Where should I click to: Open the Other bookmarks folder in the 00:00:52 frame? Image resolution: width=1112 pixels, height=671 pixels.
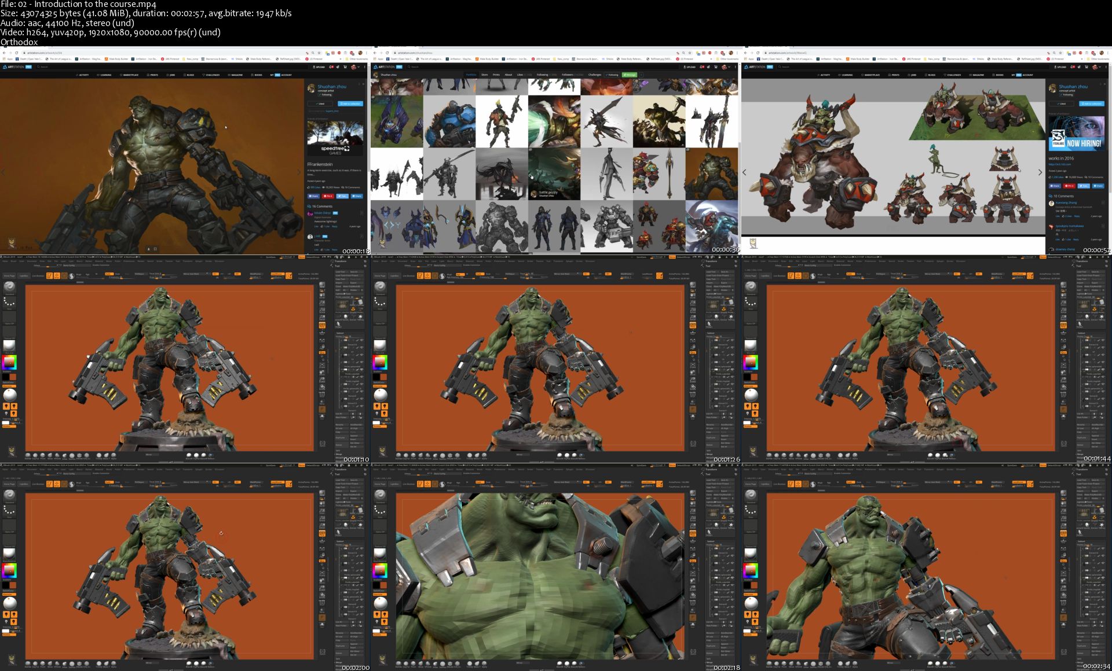click(1099, 59)
